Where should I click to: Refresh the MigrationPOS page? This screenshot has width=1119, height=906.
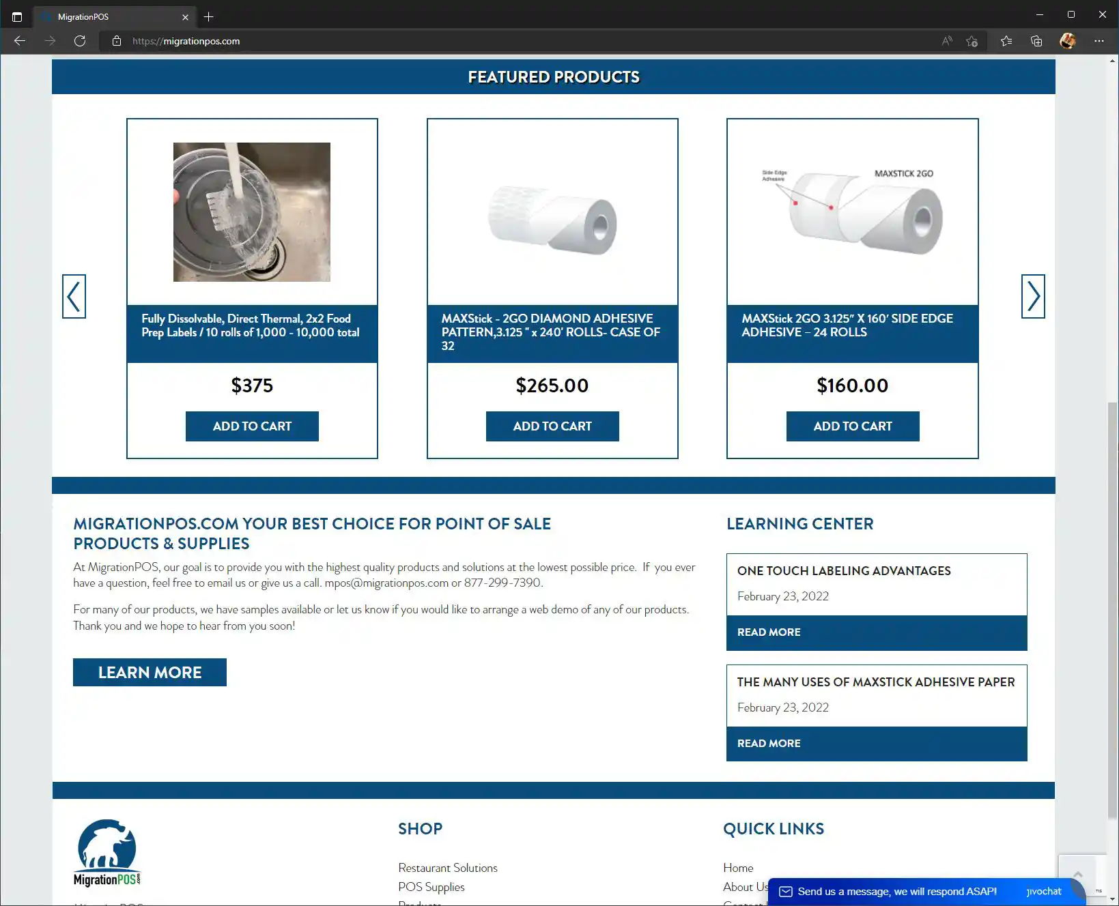click(x=80, y=41)
